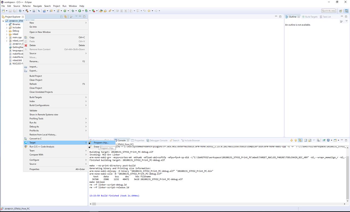Toggle Console scroll lock icon
Image resolution: width=350 pixels, height=212 pixels.
(310, 140)
